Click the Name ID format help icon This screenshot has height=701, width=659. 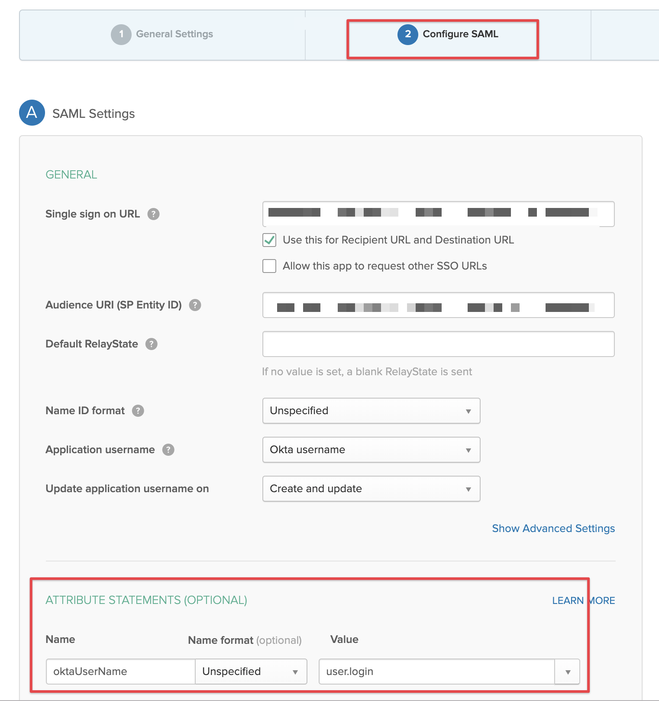tap(138, 411)
